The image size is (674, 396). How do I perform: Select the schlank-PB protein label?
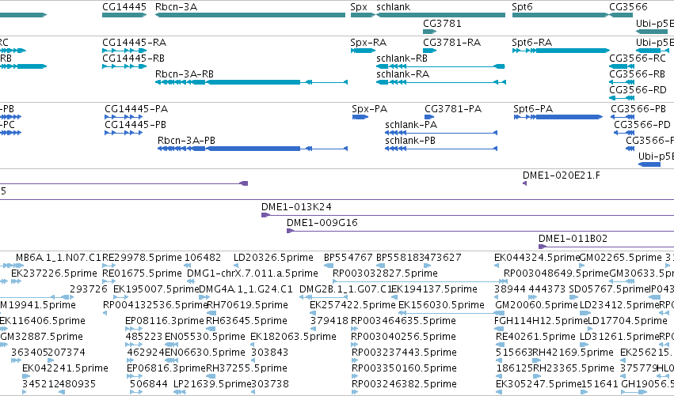(x=410, y=141)
